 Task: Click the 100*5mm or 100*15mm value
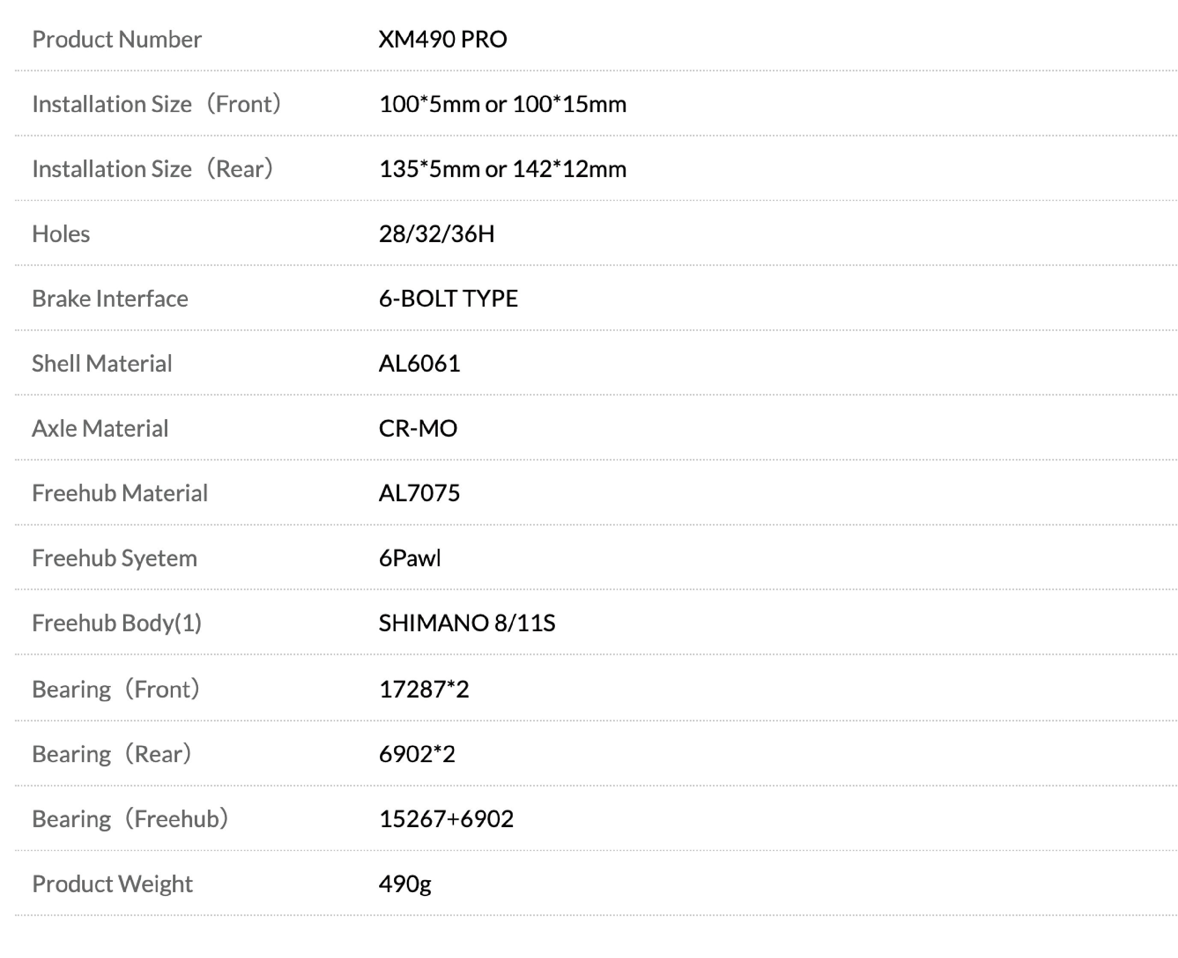[502, 104]
